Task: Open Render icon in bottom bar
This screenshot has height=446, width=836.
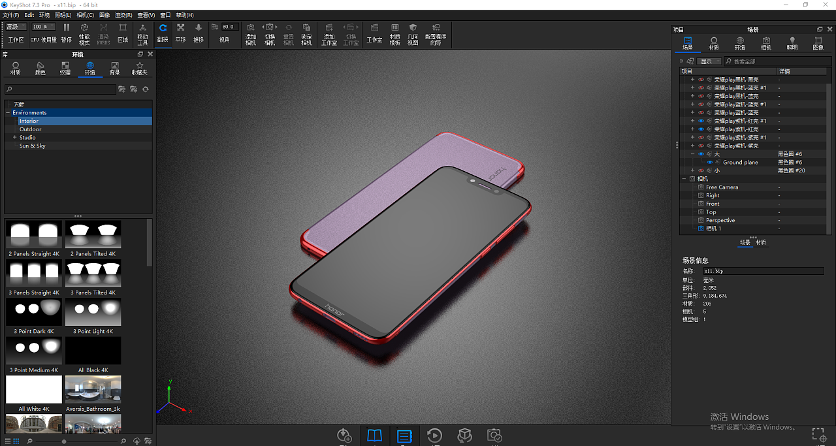Action: (x=494, y=436)
